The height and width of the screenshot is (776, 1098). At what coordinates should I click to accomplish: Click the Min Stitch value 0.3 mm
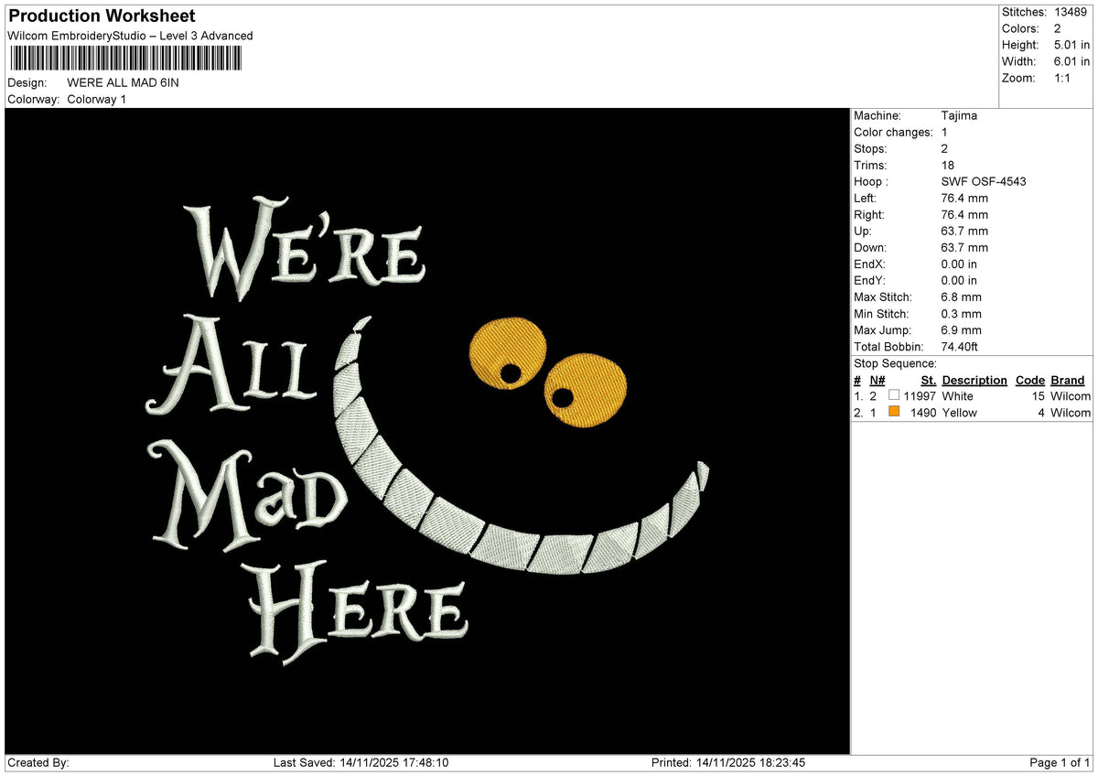tap(961, 313)
